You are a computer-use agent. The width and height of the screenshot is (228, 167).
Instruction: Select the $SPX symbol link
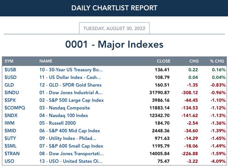[10, 100]
